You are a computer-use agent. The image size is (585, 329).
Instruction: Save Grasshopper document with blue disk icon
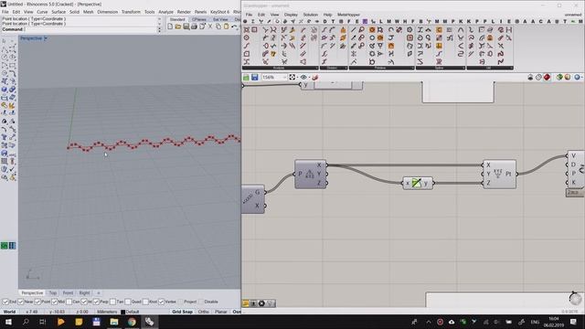[255, 77]
